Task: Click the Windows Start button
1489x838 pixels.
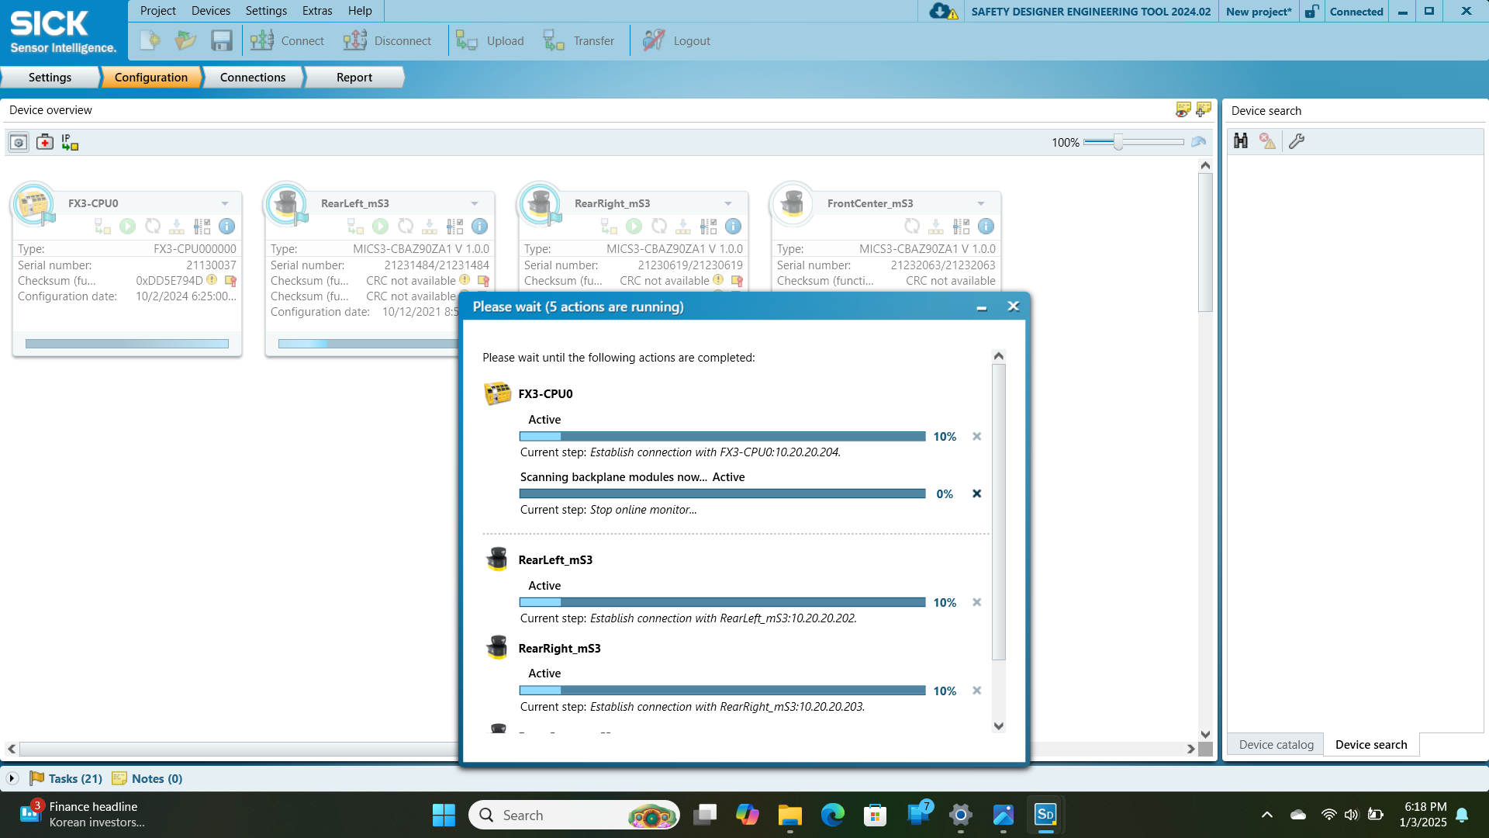Action: point(444,815)
